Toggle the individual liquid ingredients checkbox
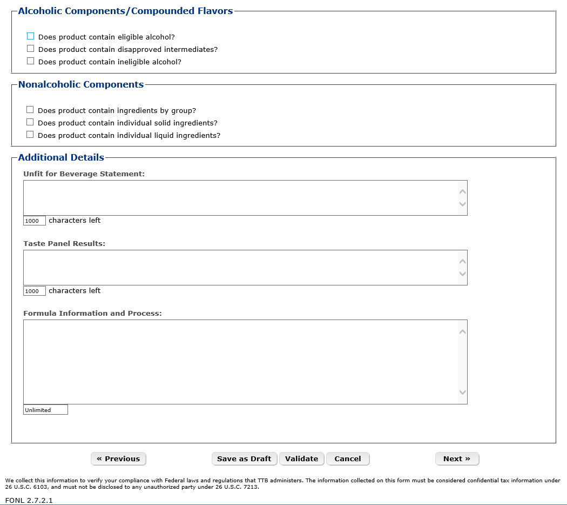 30,135
